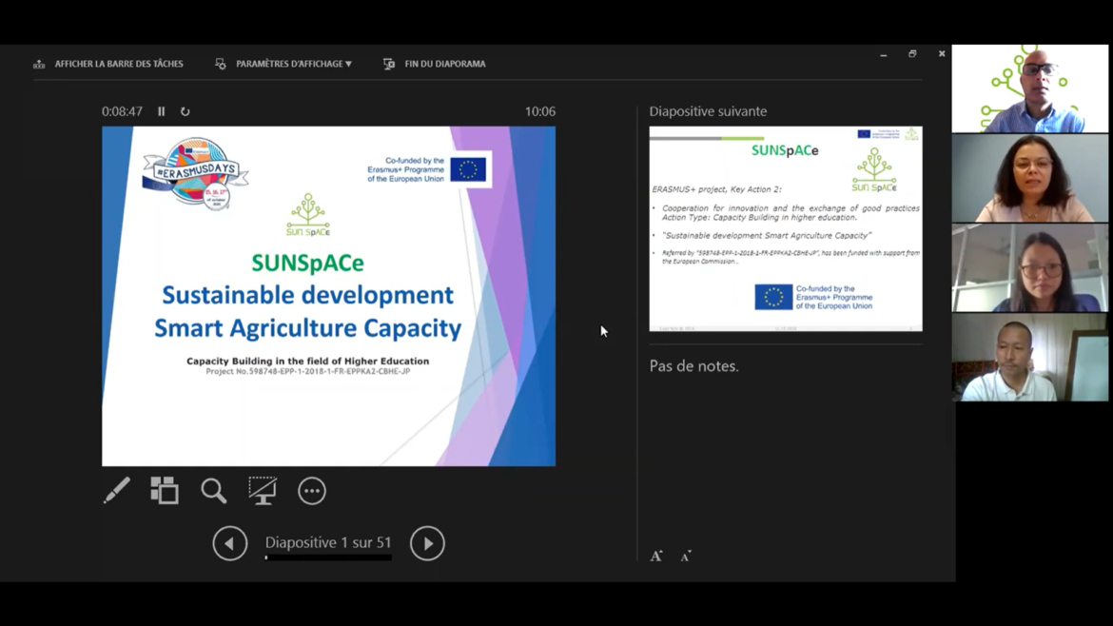This screenshot has width=1113, height=626.
Task: Restart the presentation timer
Action: point(185,111)
